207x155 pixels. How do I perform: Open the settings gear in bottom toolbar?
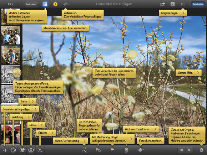[x=201, y=150]
